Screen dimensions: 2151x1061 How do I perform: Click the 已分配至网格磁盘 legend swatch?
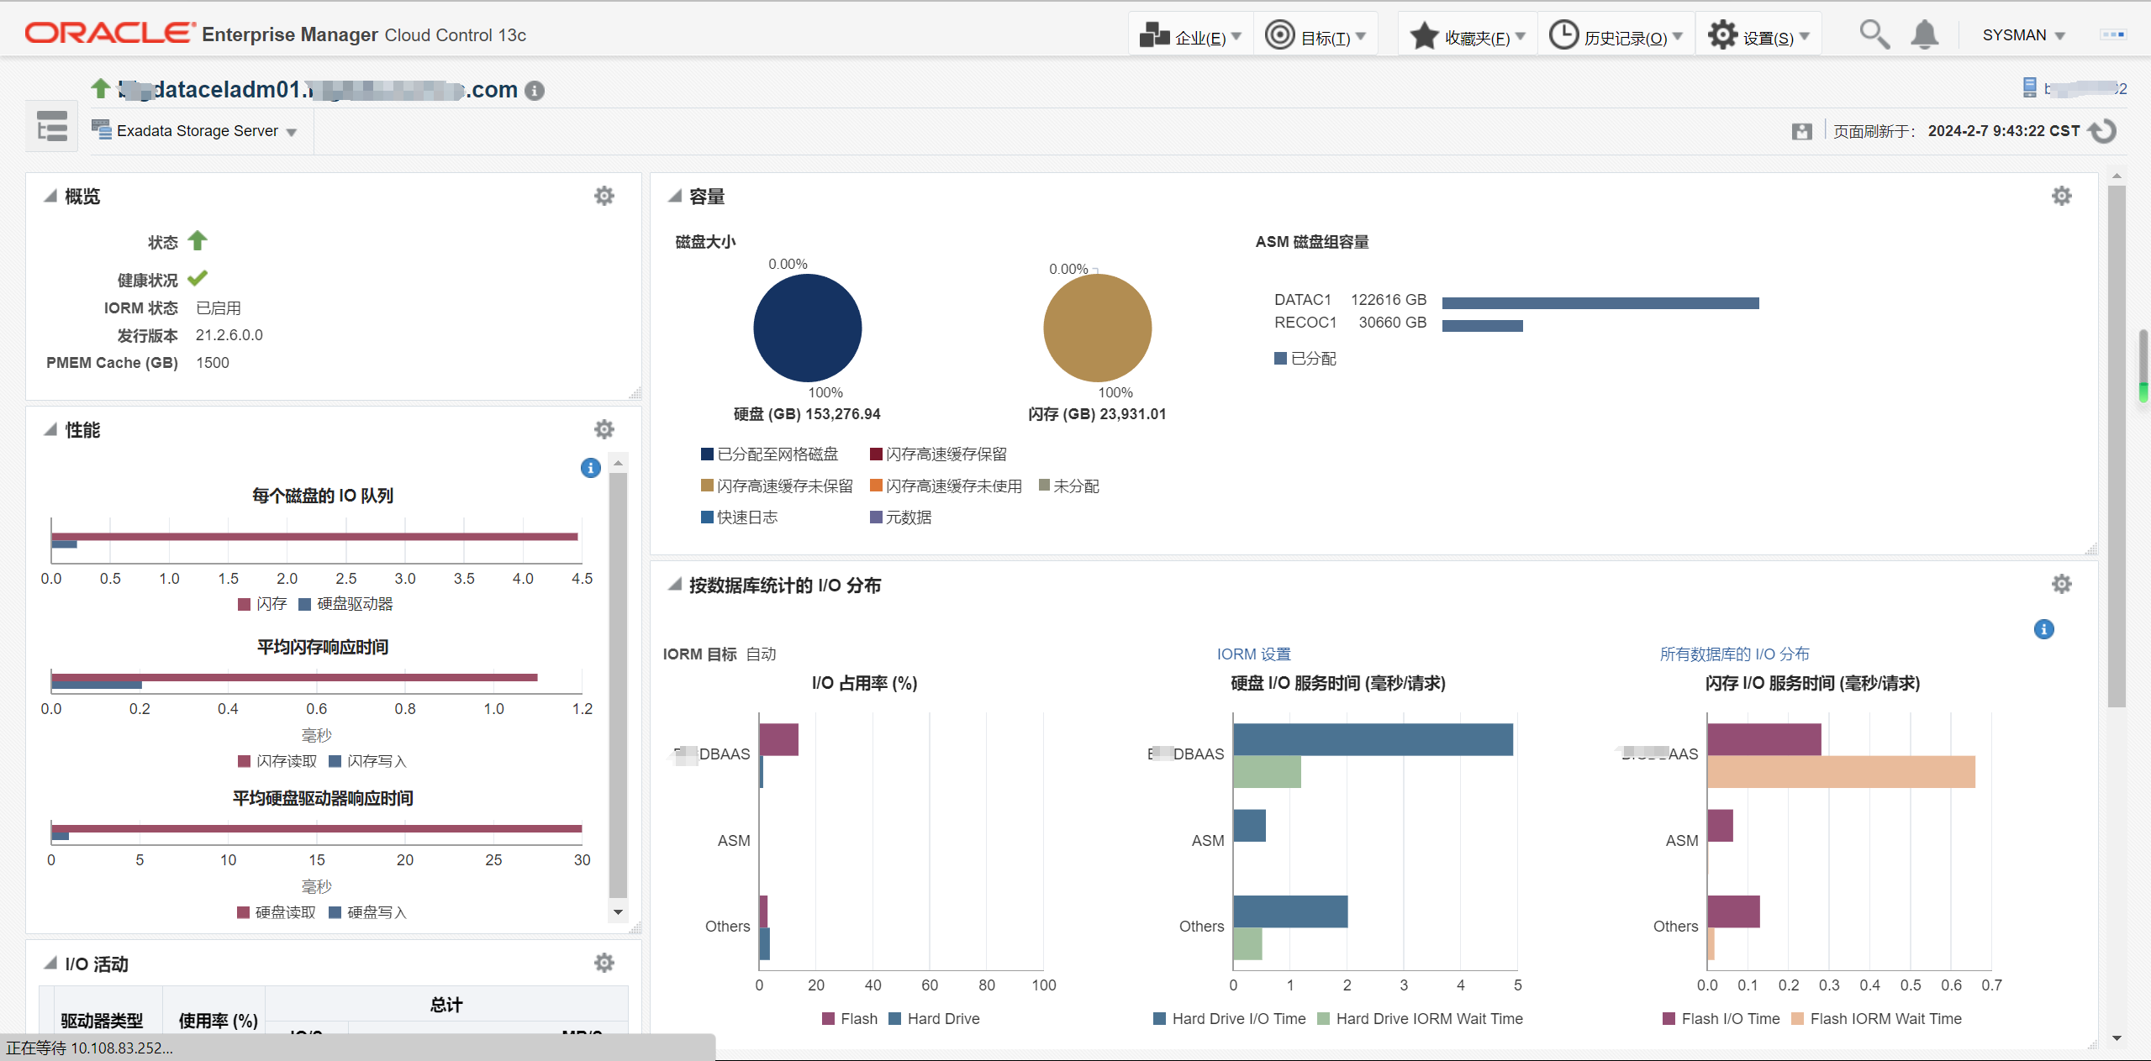pyautogui.click(x=707, y=454)
